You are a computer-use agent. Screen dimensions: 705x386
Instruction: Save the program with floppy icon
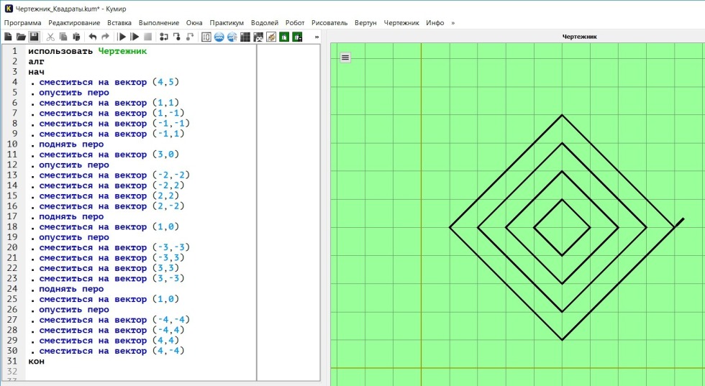(x=34, y=37)
